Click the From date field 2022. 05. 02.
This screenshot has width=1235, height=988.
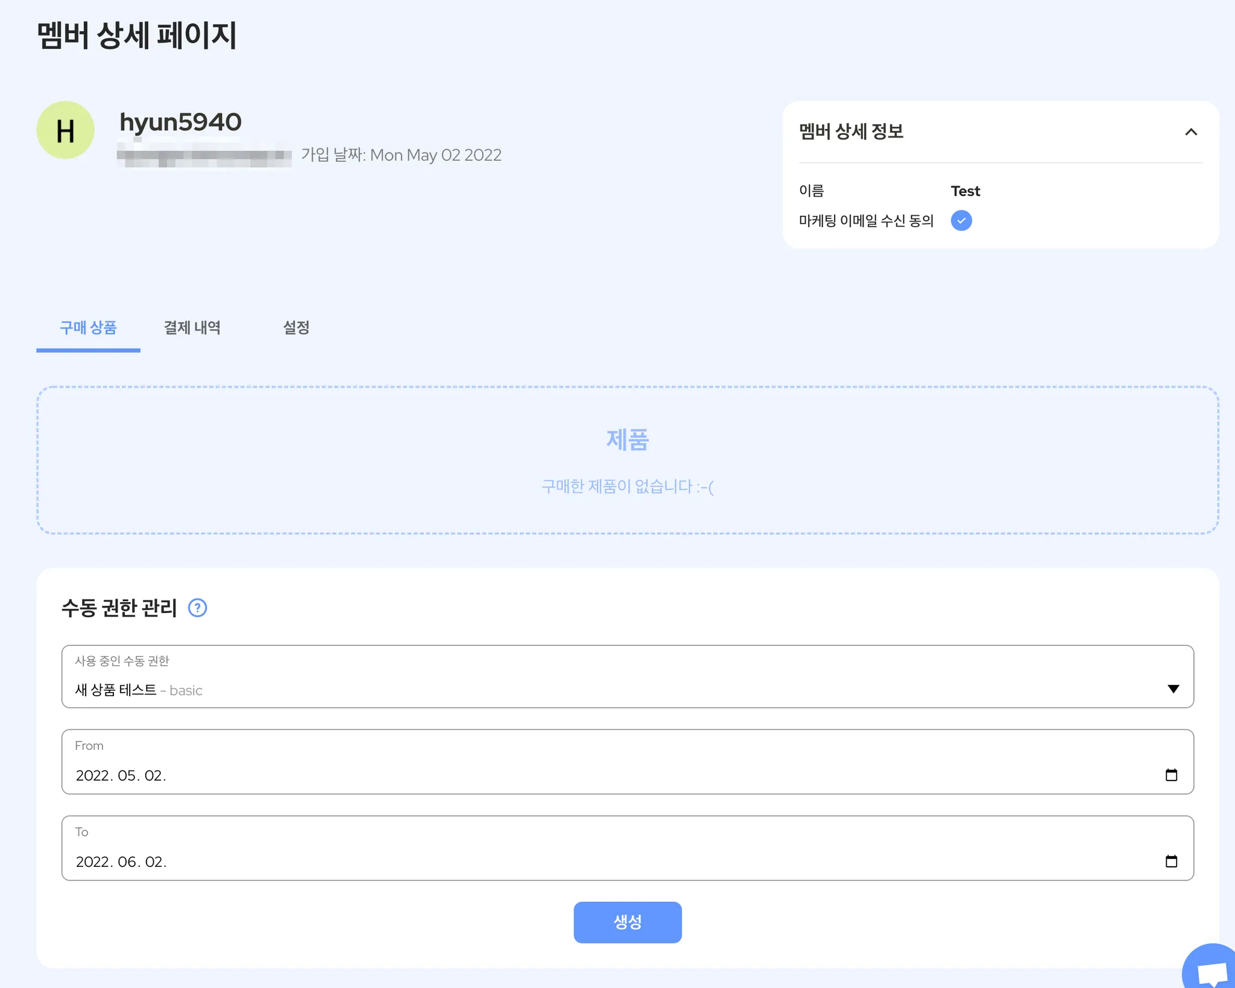tap(121, 776)
